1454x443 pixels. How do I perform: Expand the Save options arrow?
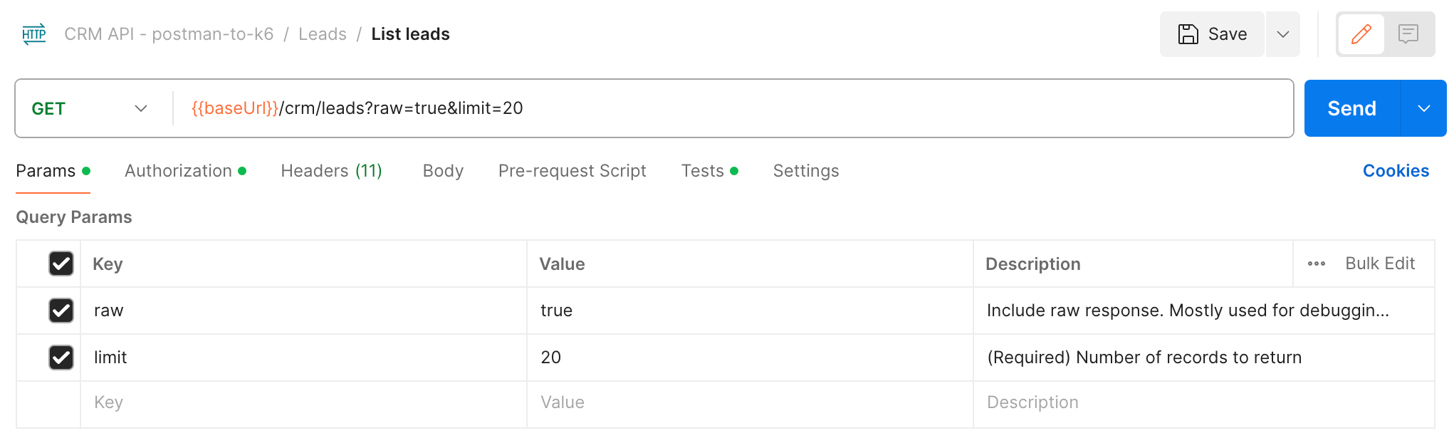tap(1282, 34)
